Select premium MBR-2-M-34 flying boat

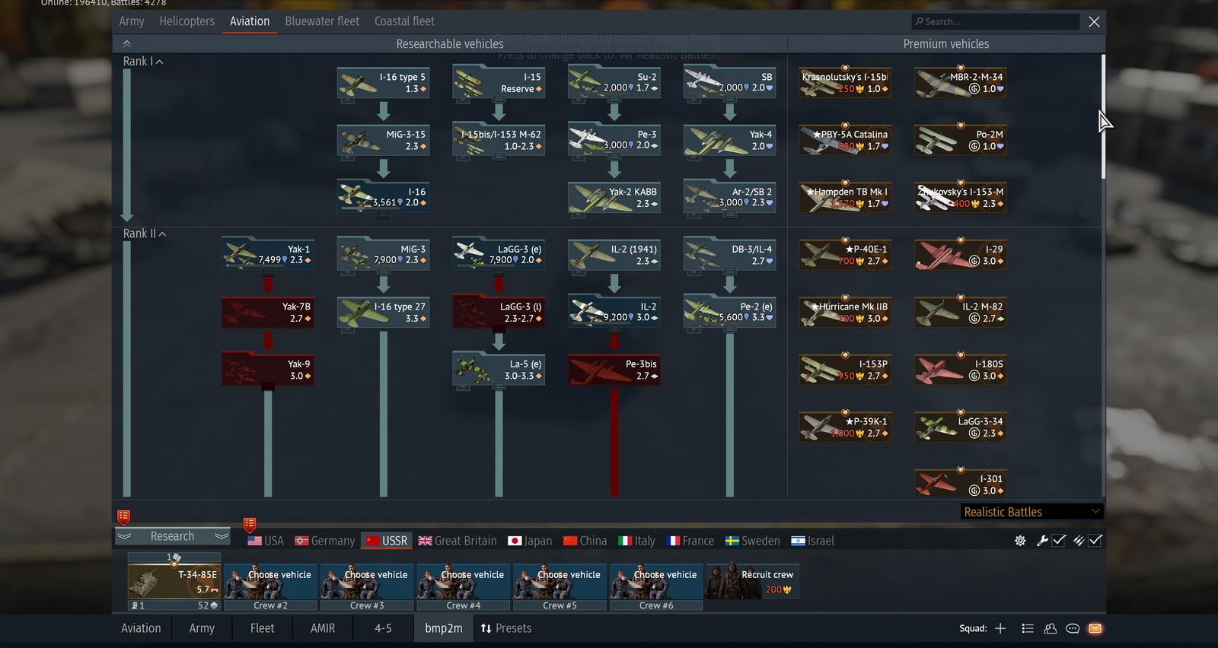[x=961, y=83]
